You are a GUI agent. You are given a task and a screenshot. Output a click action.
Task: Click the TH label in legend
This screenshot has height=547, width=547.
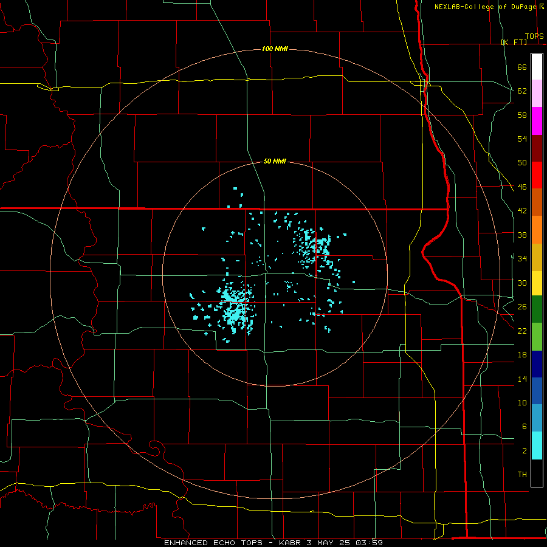tap(522, 475)
